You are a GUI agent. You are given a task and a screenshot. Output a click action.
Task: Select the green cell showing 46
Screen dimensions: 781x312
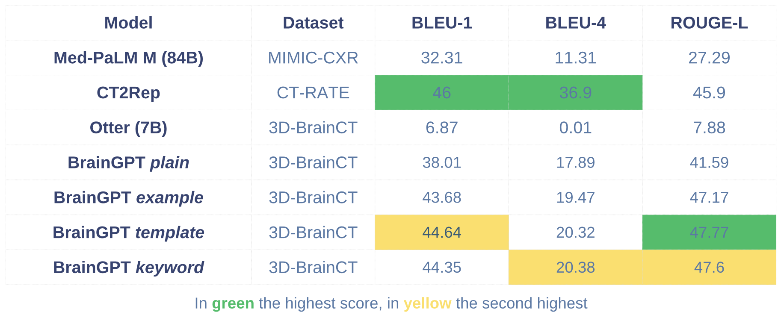(x=442, y=93)
